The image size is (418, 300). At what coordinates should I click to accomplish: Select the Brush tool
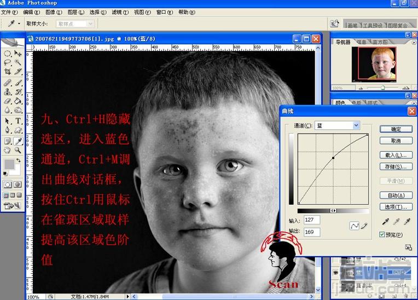pos(18,83)
